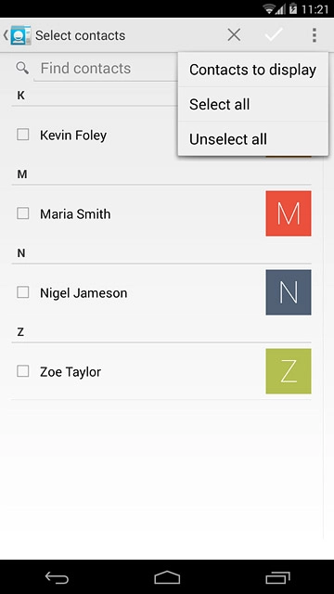Viewport: 334px width, 594px height.
Task: Tap the Zoe Taylor contact name
Action: pyautogui.click(x=71, y=372)
